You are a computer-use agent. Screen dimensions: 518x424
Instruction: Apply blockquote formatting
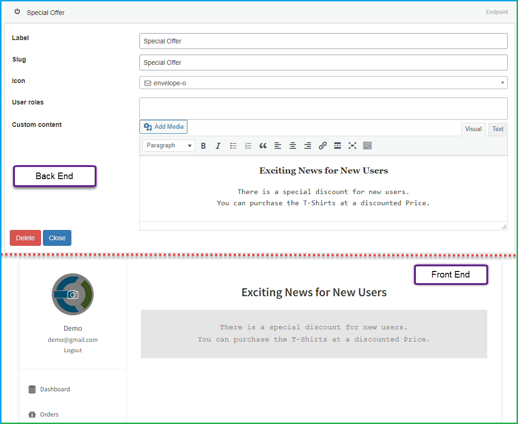(263, 146)
